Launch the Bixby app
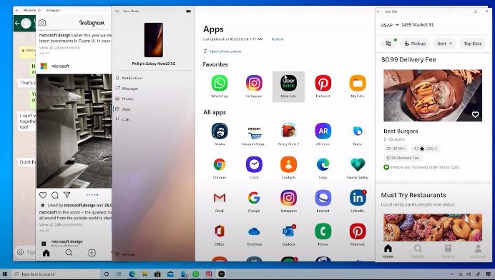The image size is (495, 280). pos(358,131)
